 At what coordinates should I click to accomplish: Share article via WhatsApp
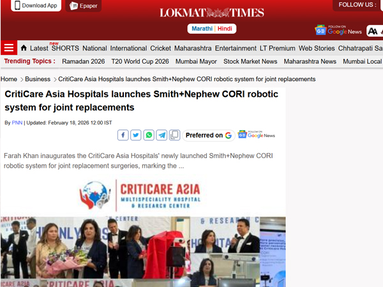(x=149, y=135)
